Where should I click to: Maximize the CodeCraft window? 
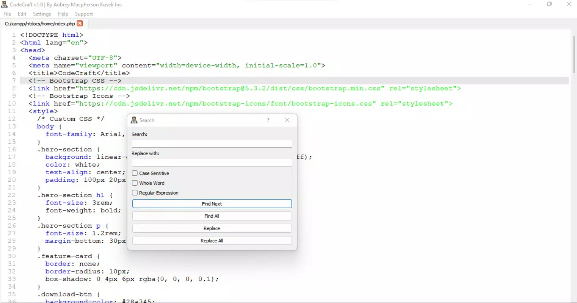[x=549, y=4]
